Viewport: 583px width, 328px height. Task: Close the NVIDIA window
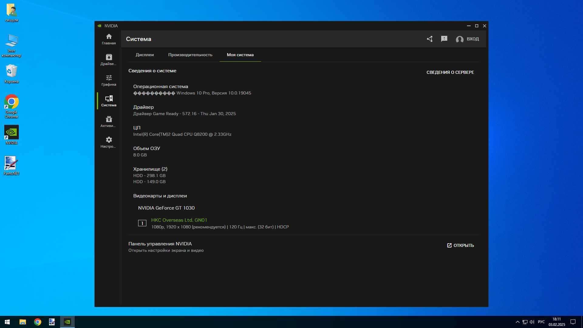pos(485,26)
